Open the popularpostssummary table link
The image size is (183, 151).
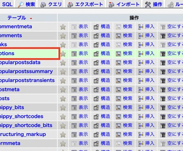(26, 72)
